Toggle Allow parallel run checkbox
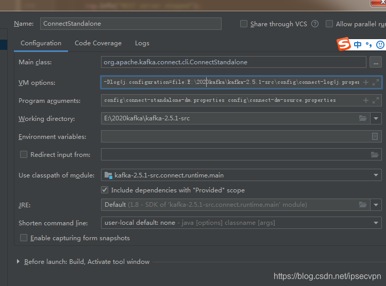 [x=329, y=24]
